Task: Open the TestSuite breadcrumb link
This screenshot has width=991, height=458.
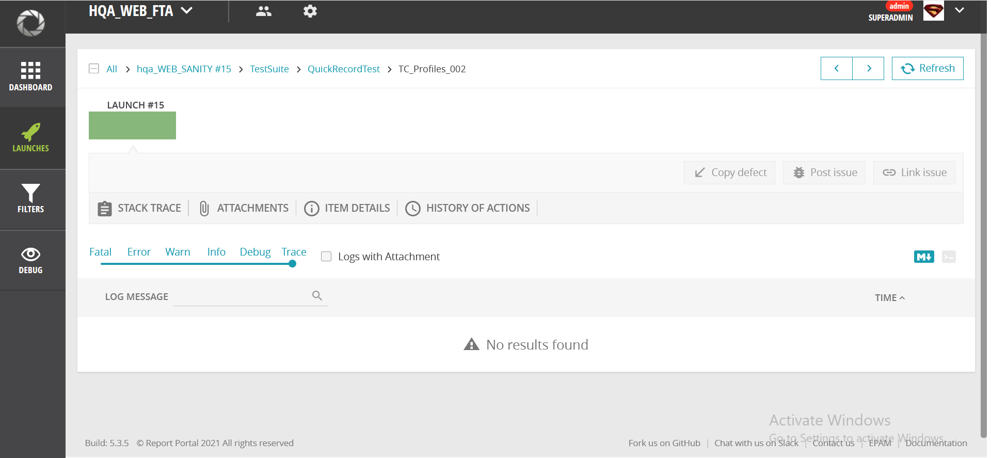Action: [x=269, y=69]
